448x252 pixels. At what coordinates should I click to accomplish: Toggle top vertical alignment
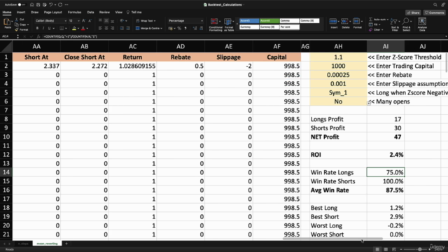click(100, 20)
